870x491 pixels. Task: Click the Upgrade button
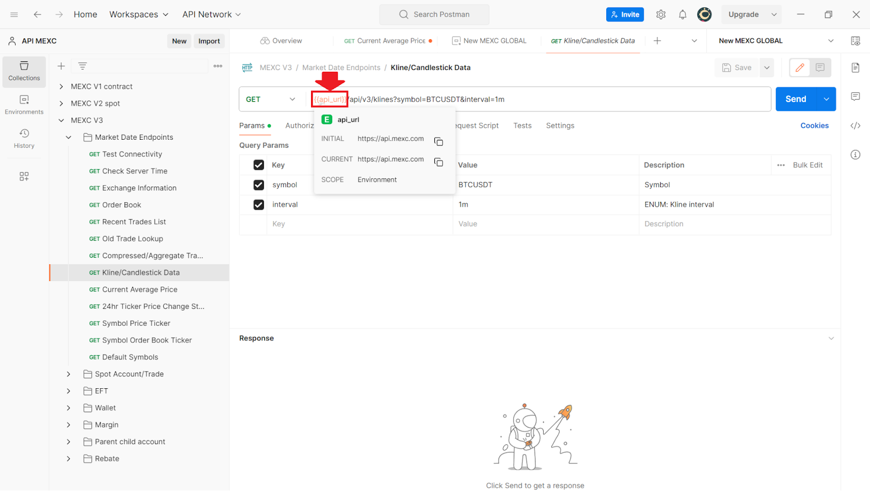pyautogui.click(x=744, y=15)
